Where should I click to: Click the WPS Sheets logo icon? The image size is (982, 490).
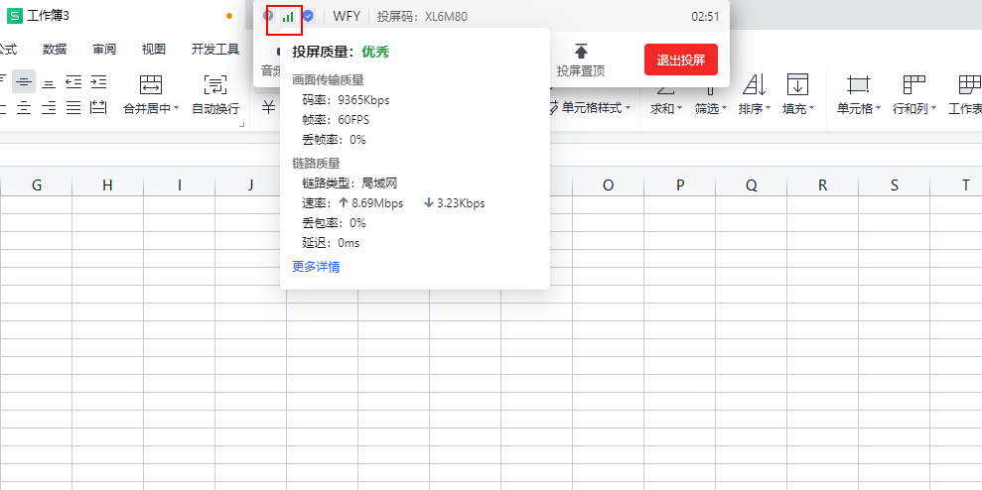pyautogui.click(x=14, y=16)
